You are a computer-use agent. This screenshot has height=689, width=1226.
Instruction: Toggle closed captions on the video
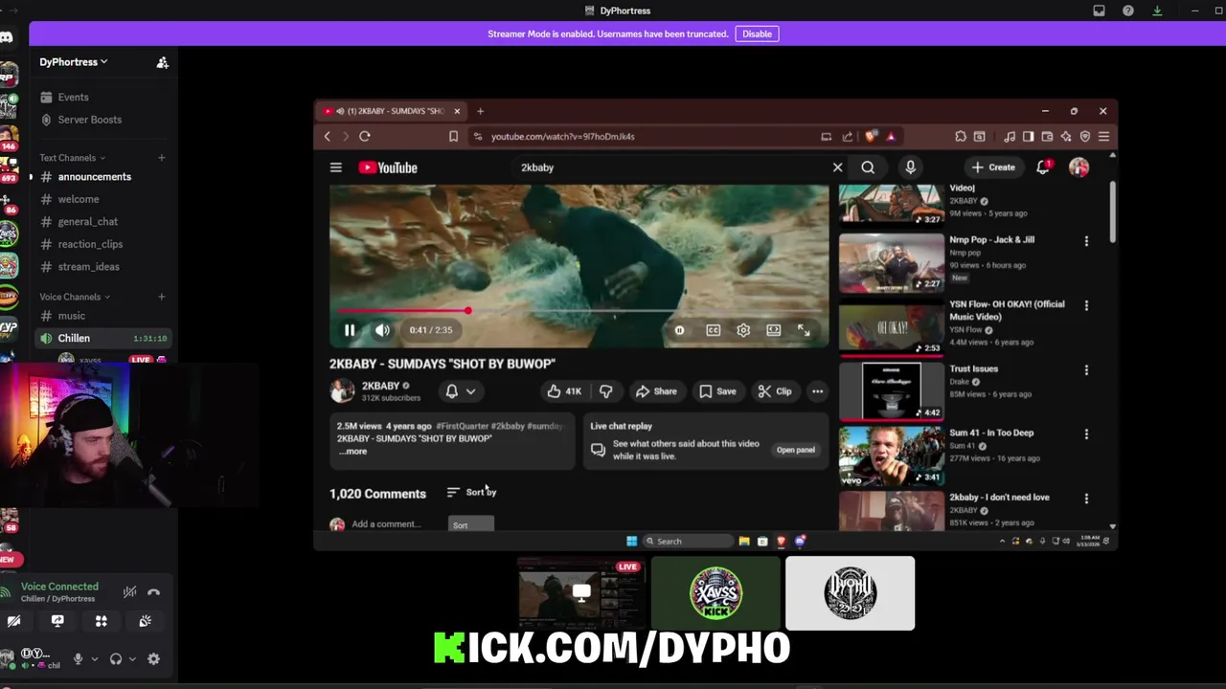click(713, 330)
